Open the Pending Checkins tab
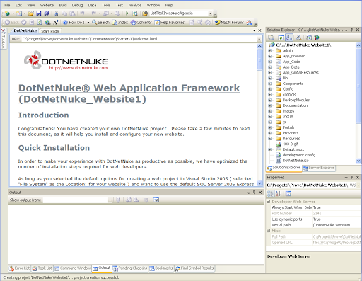The image size is (362, 281). (129, 268)
